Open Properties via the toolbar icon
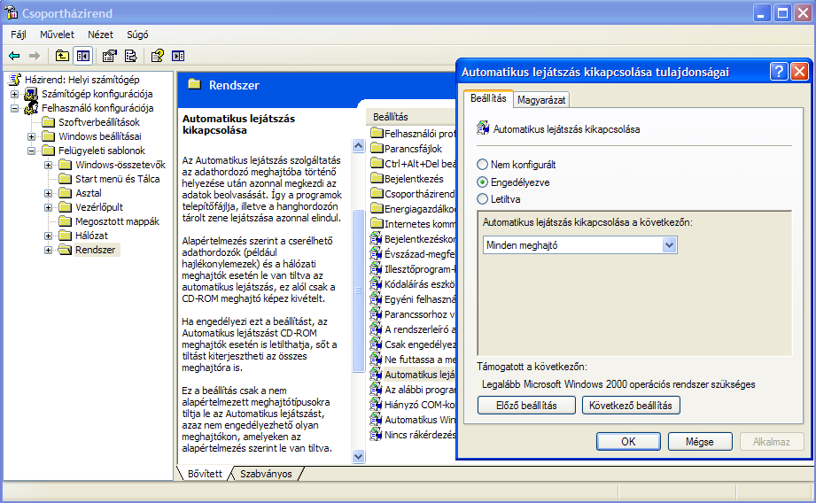Screen dimensions: 816x503 tap(110, 56)
